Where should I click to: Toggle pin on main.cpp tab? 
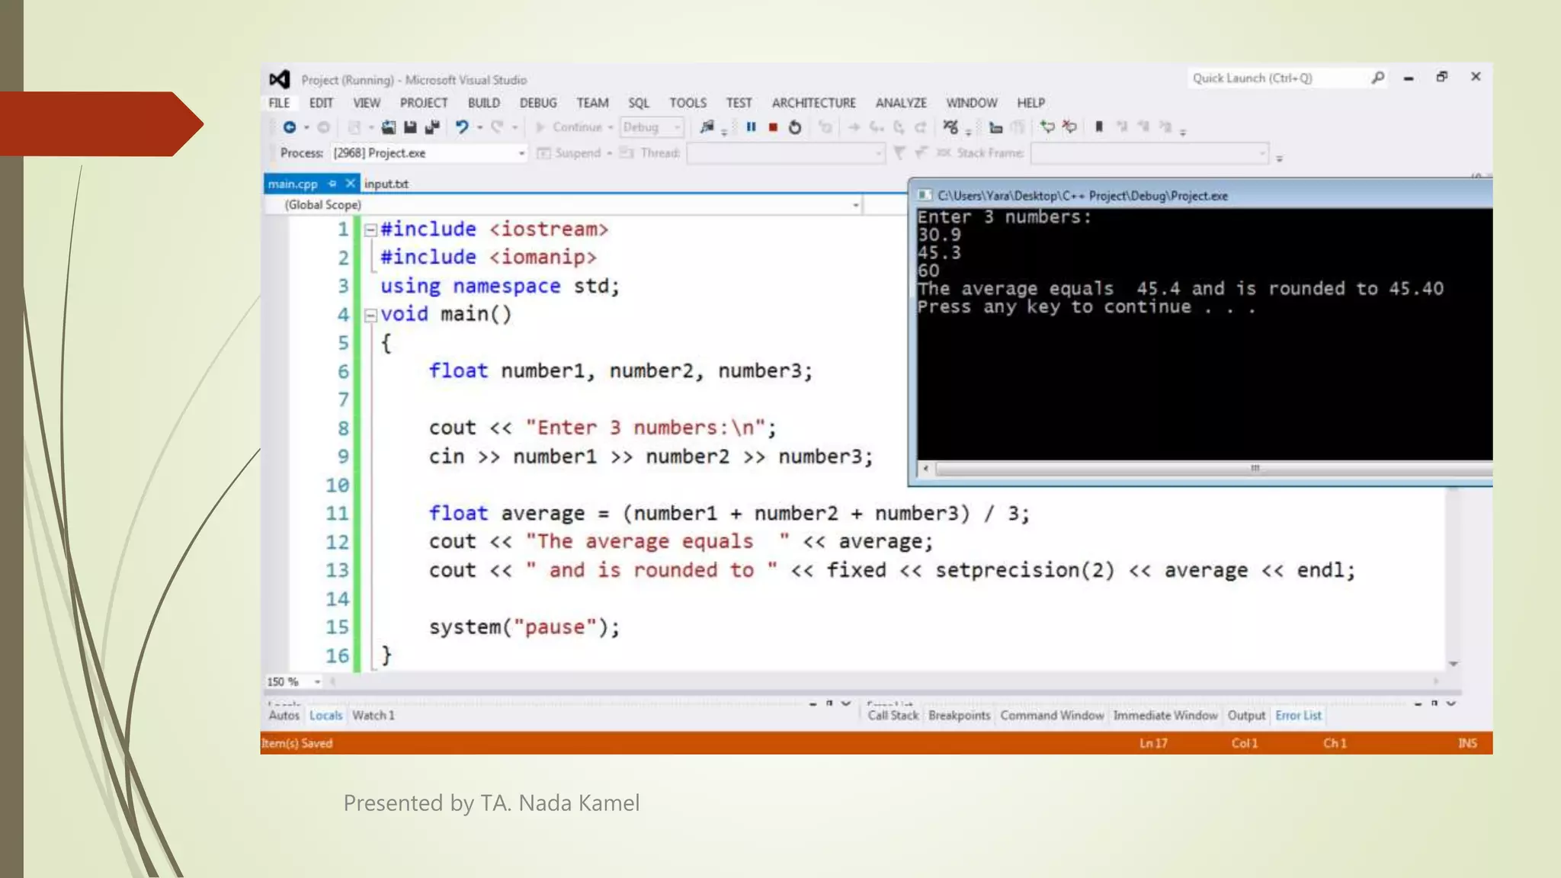(332, 184)
